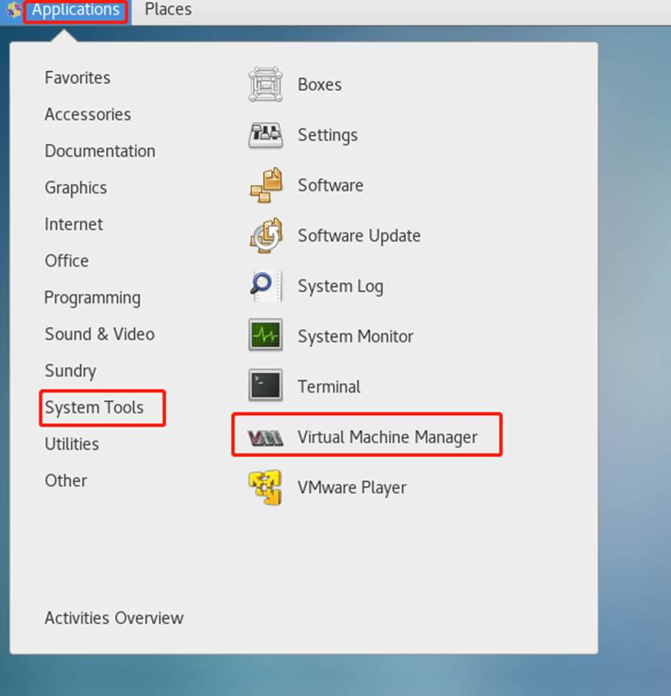The image size is (671, 696).
Task: Click the Boxes application icon
Action: point(266,84)
